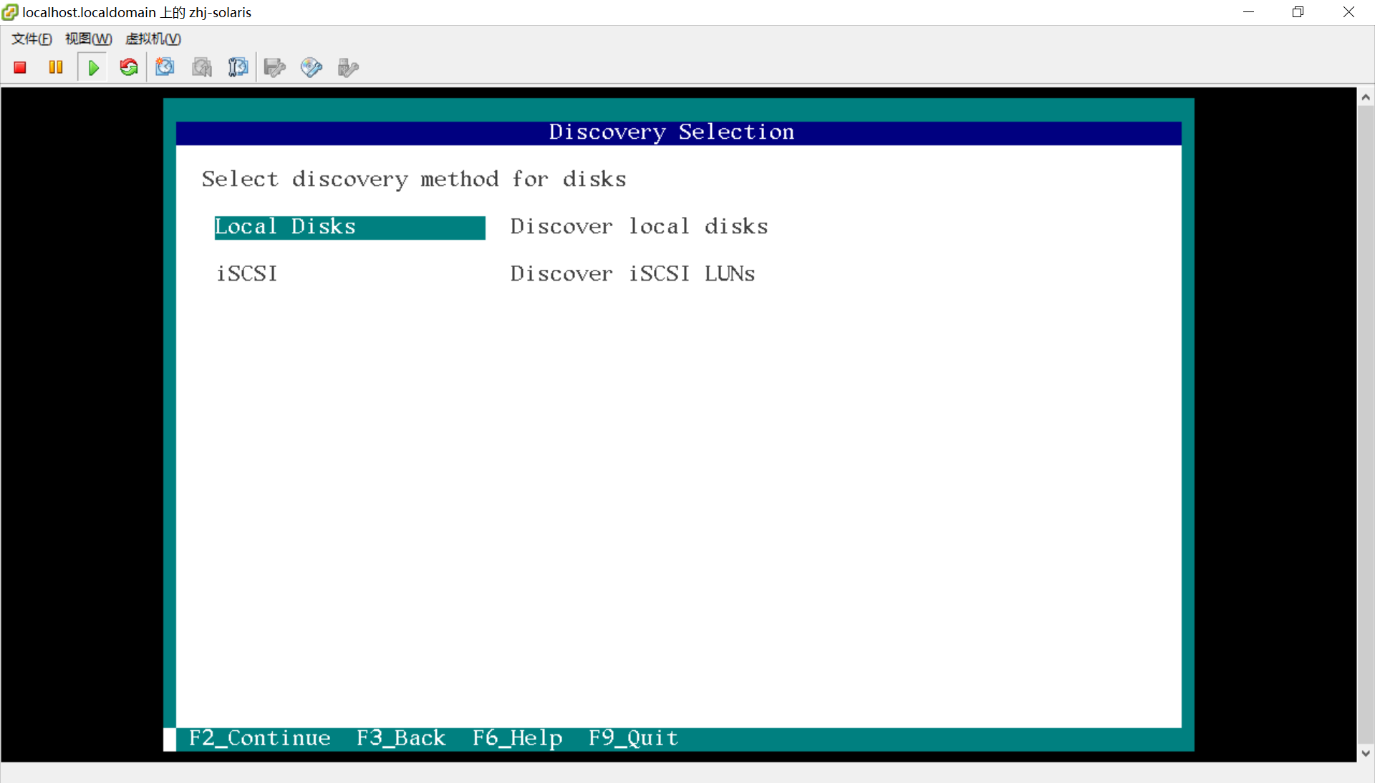
Task: Click F3_Back in the footer bar
Action: pos(401,738)
